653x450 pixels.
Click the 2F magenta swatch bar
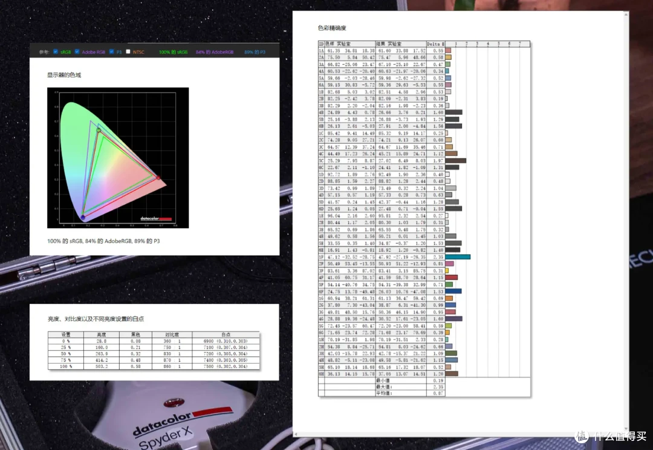point(450,264)
